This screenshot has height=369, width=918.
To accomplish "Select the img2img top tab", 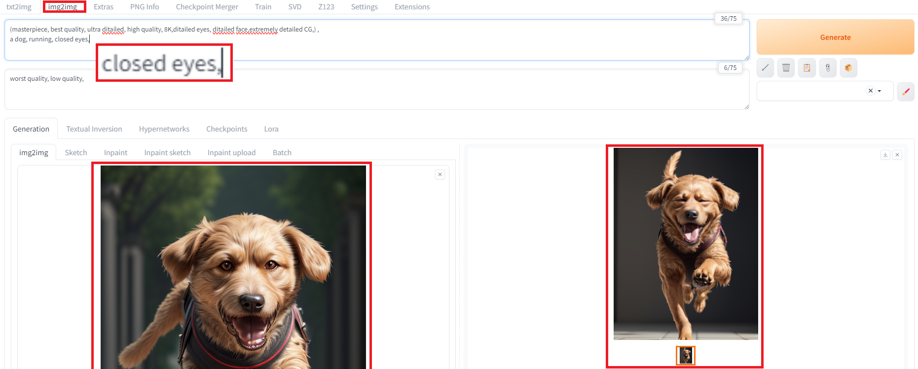I will [63, 7].
